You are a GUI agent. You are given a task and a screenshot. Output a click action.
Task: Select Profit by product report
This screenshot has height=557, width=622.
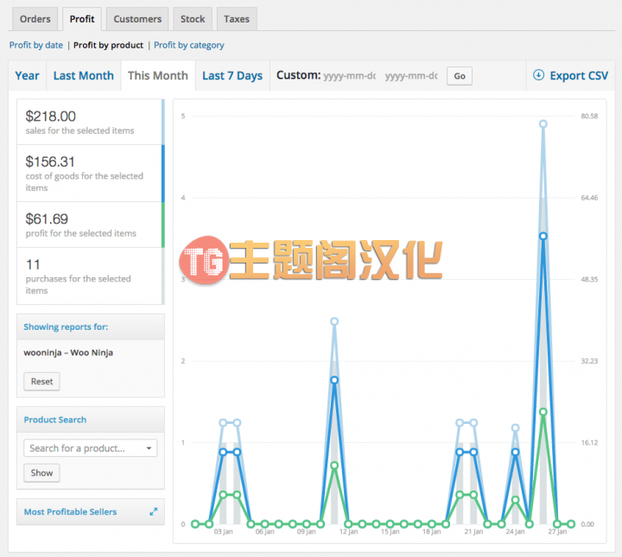point(108,45)
